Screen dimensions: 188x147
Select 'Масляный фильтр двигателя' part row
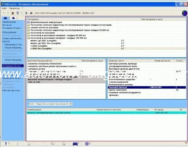point(147,69)
